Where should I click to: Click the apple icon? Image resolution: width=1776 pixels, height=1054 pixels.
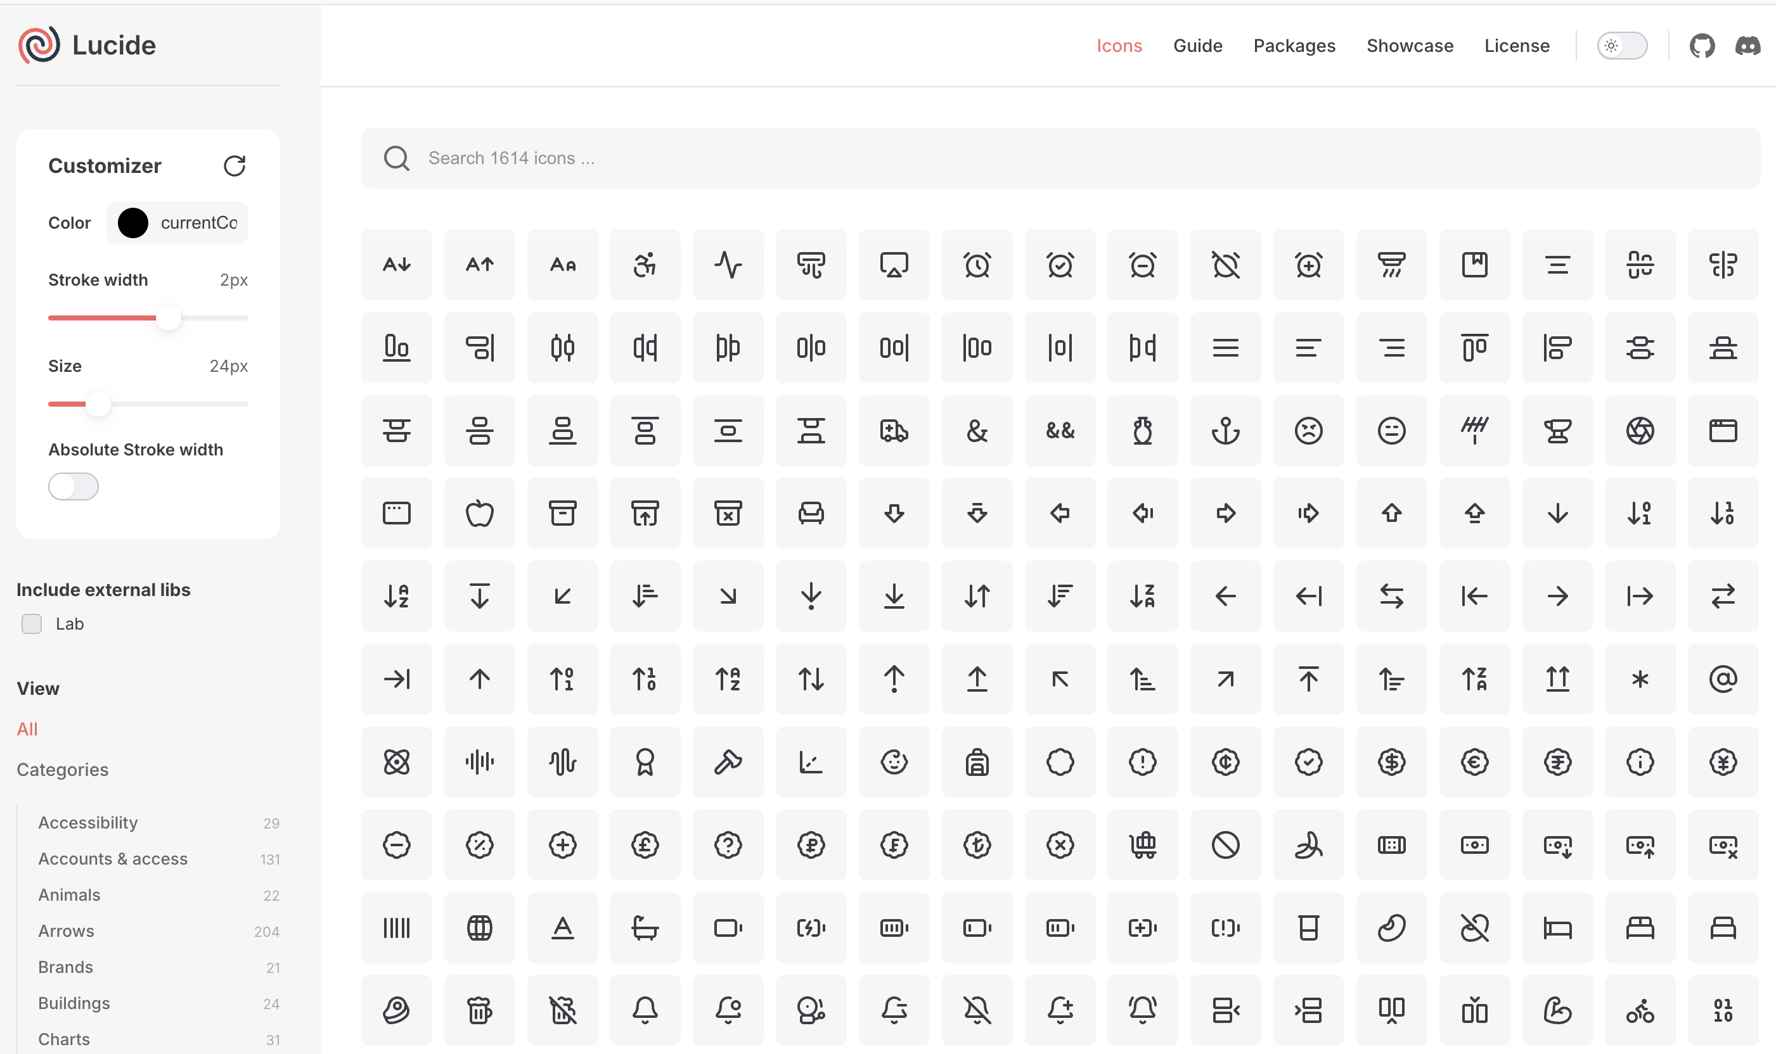(x=479, y=513)
